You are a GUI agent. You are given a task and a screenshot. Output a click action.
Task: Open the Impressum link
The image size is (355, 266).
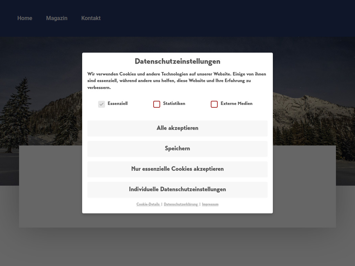click(x=210, y=204)
